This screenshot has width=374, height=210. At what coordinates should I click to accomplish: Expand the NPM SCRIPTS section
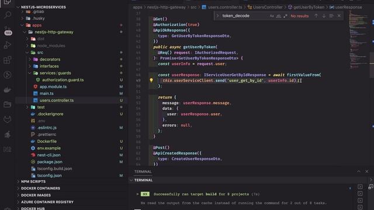tap(33, 181)
